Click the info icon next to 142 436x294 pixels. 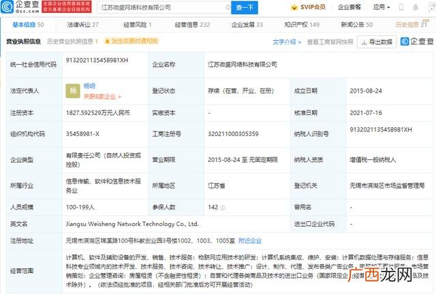(223, 208)
